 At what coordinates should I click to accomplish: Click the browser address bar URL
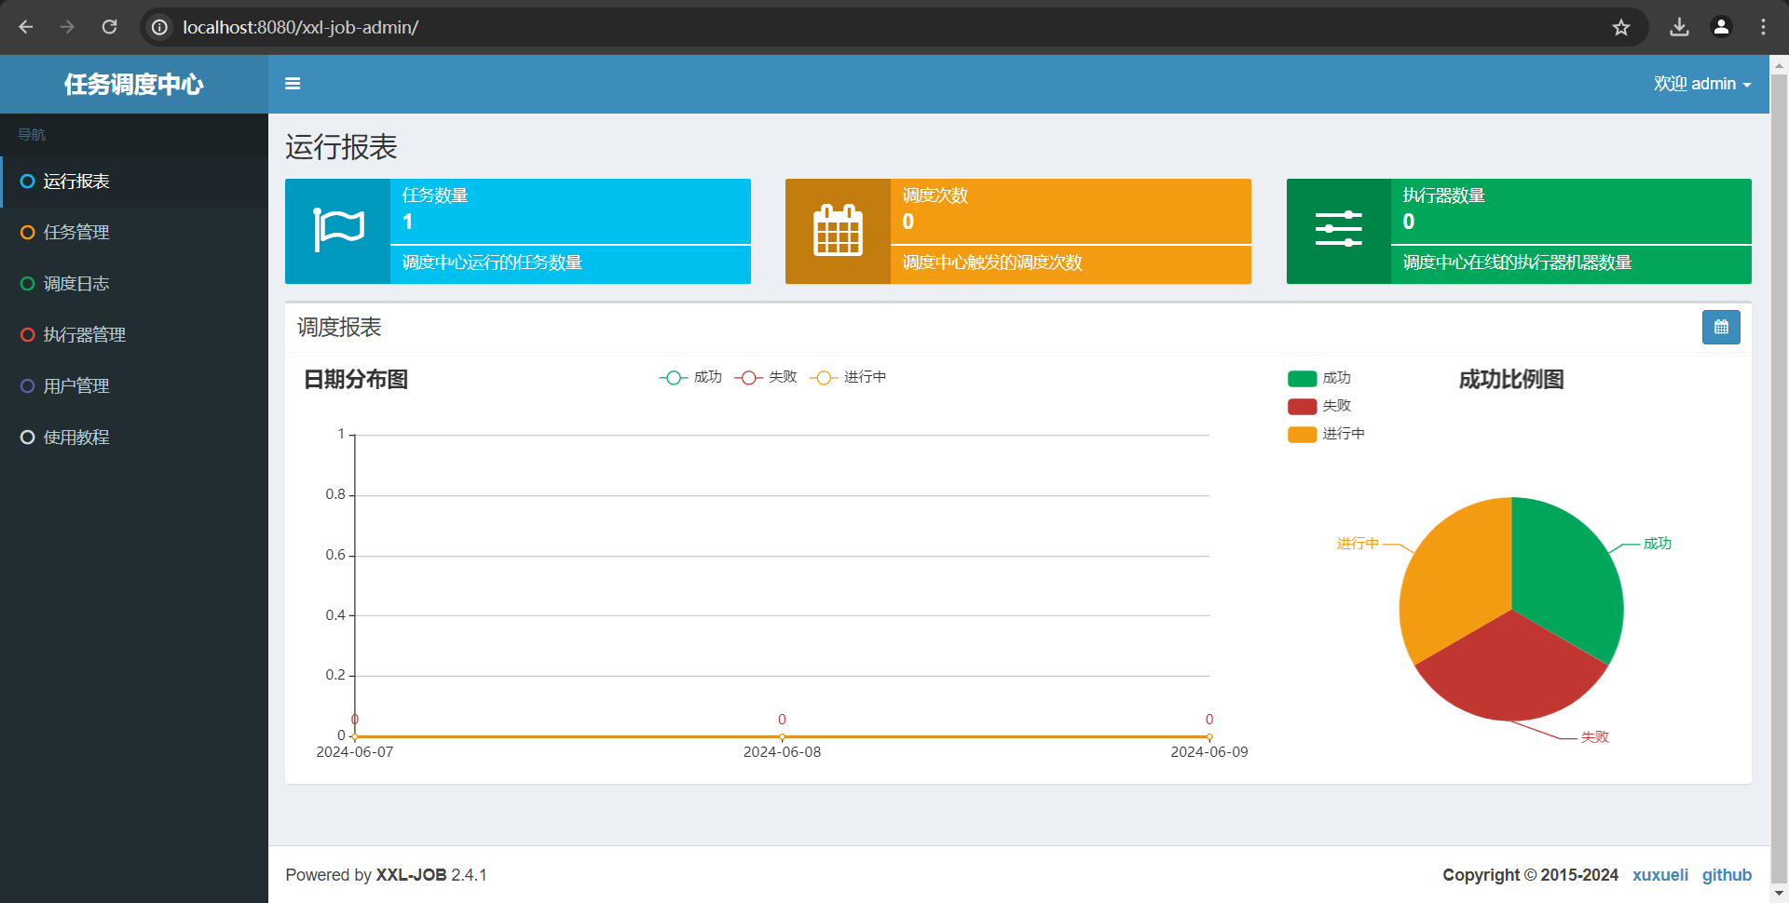tap(300, 27)
